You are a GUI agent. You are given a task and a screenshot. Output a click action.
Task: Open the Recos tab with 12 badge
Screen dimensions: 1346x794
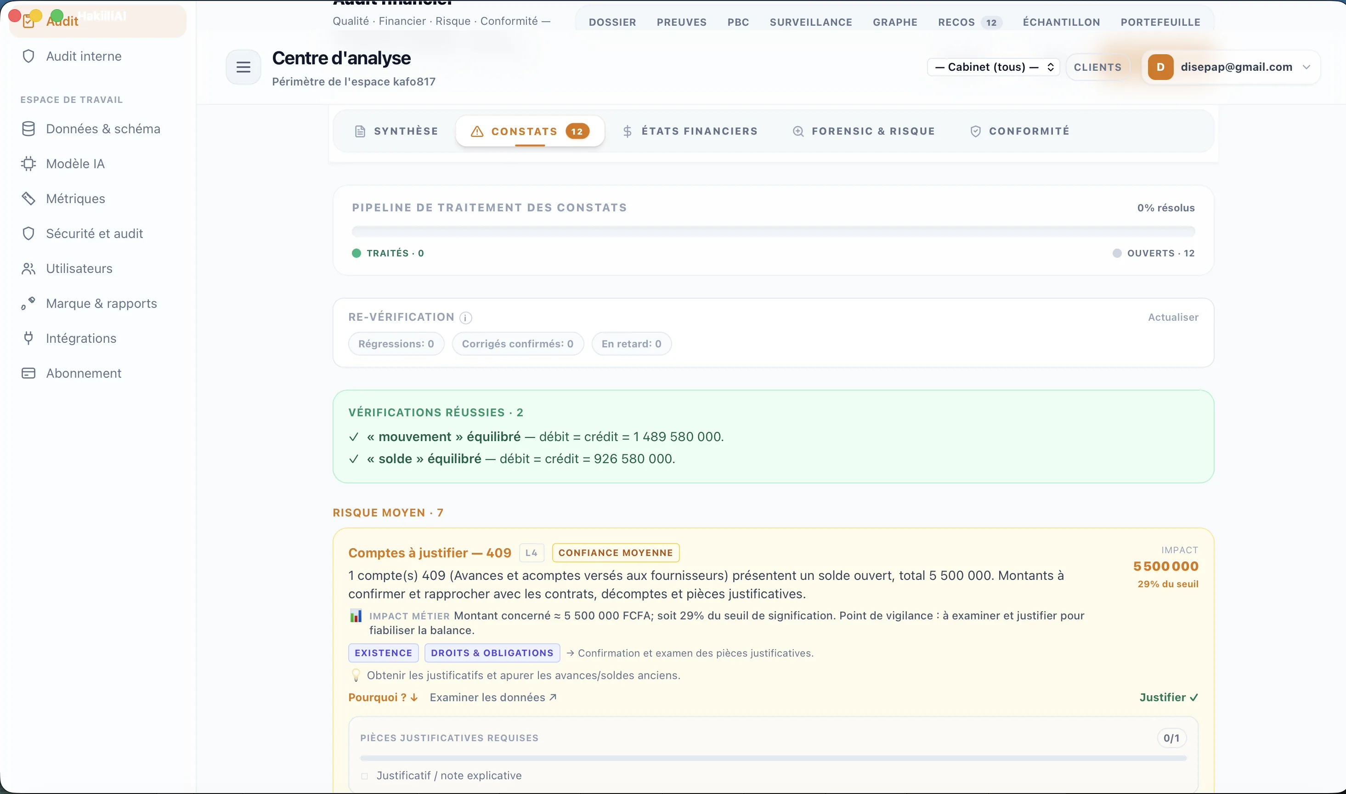pos(969,22)
